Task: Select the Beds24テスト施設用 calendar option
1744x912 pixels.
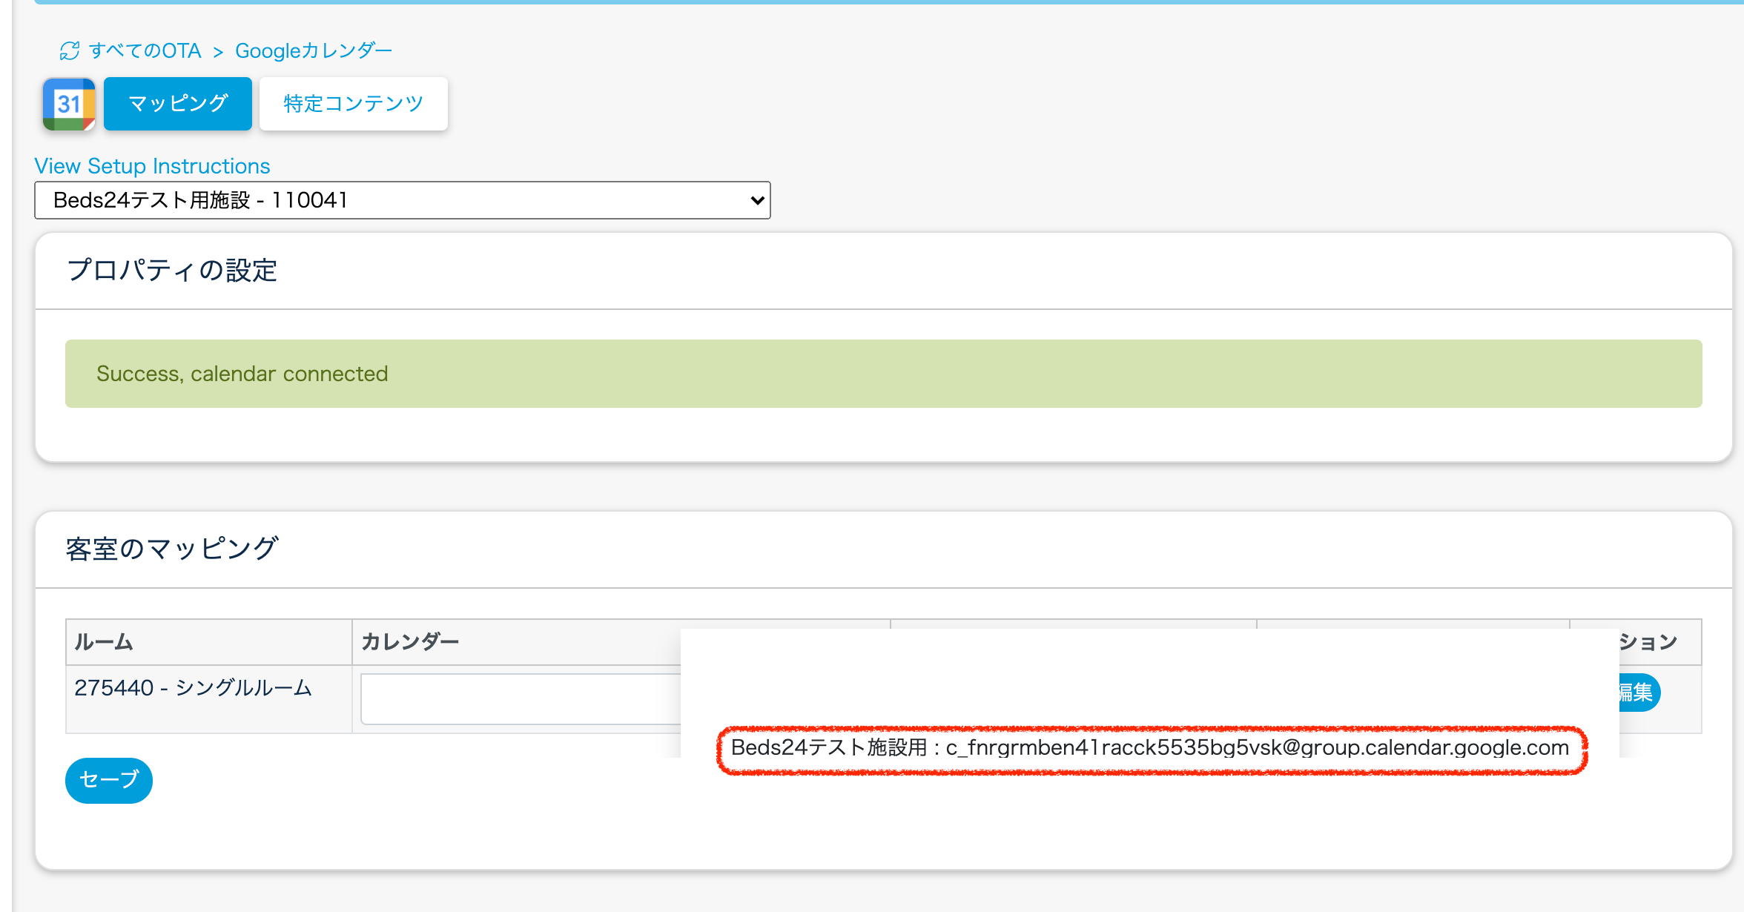Action: [1149, 747]
